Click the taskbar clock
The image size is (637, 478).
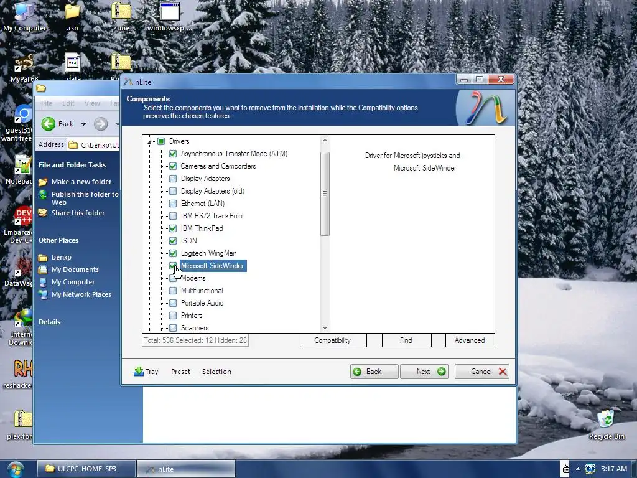[x=614, y=469]
